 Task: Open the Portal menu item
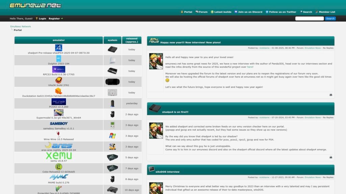coord(187,12)
